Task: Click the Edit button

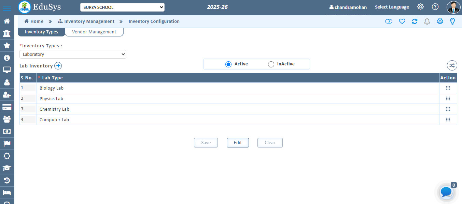Action: point(238,143)
